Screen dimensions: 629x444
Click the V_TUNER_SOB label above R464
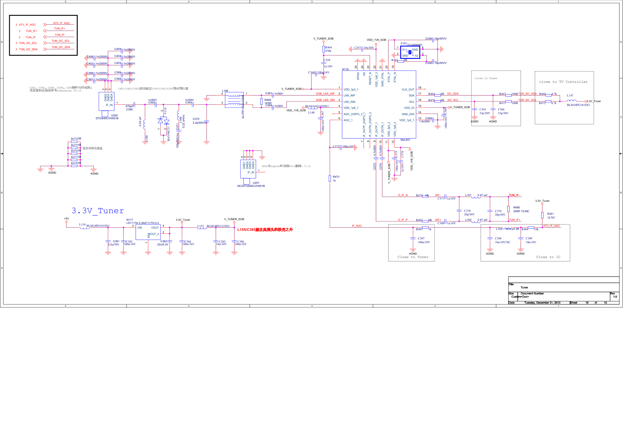tap(323, 39)
